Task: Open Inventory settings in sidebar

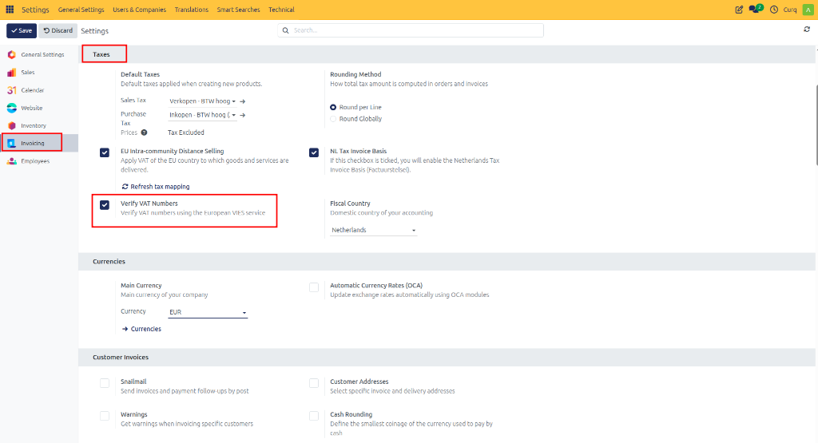Action: click(34, 125)
